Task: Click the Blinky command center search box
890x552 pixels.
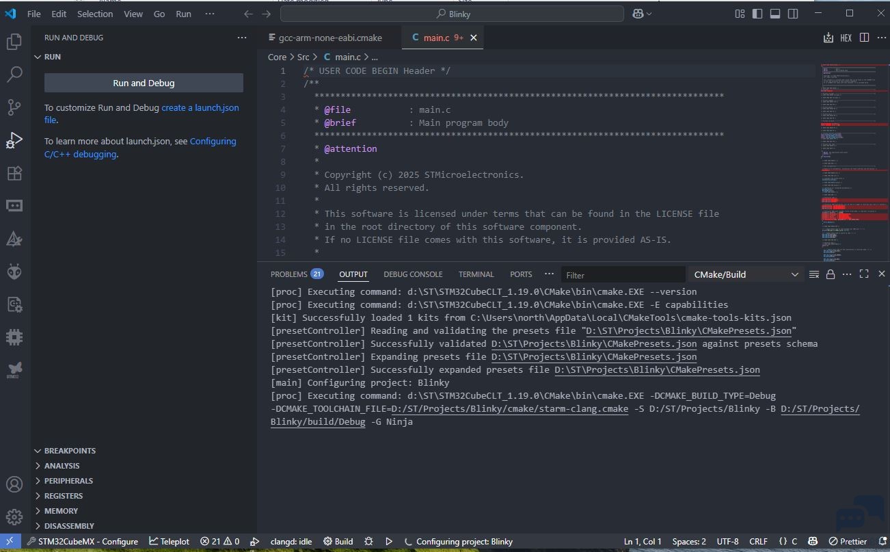Action: click(452, 14)
